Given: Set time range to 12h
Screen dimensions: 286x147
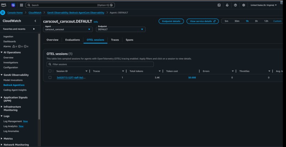Looking at the screenshot, I should [x=266, y=21].
